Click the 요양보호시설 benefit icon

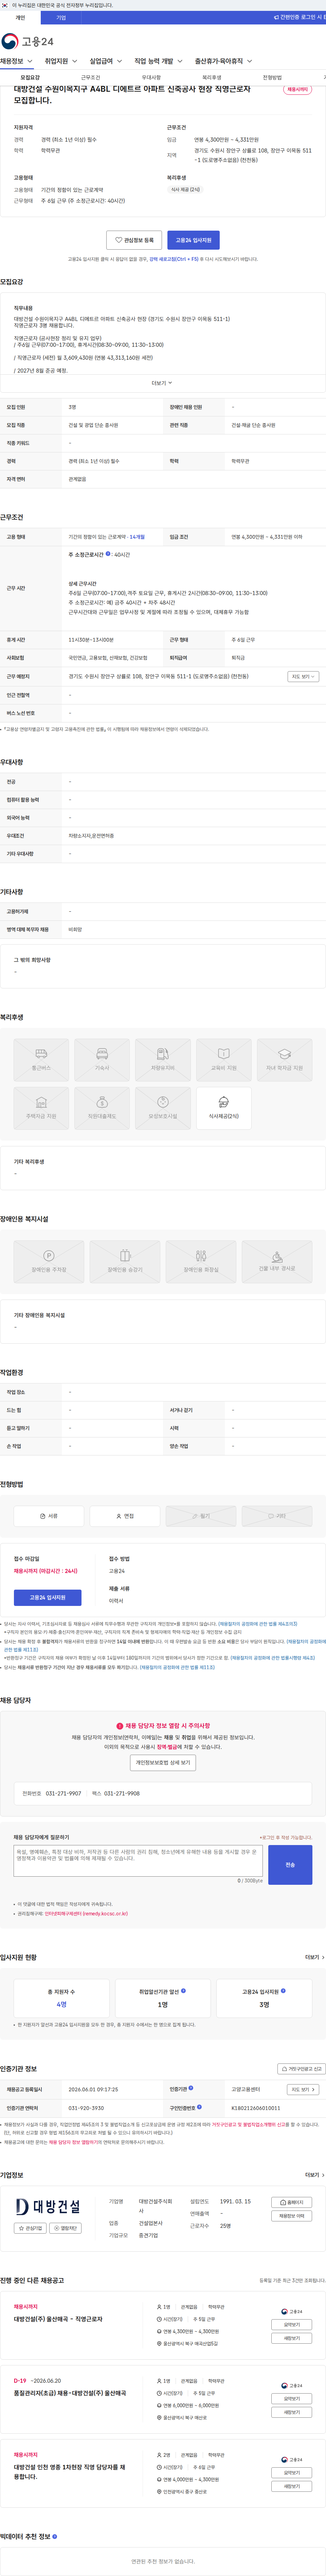click(x=163, y=1108)
